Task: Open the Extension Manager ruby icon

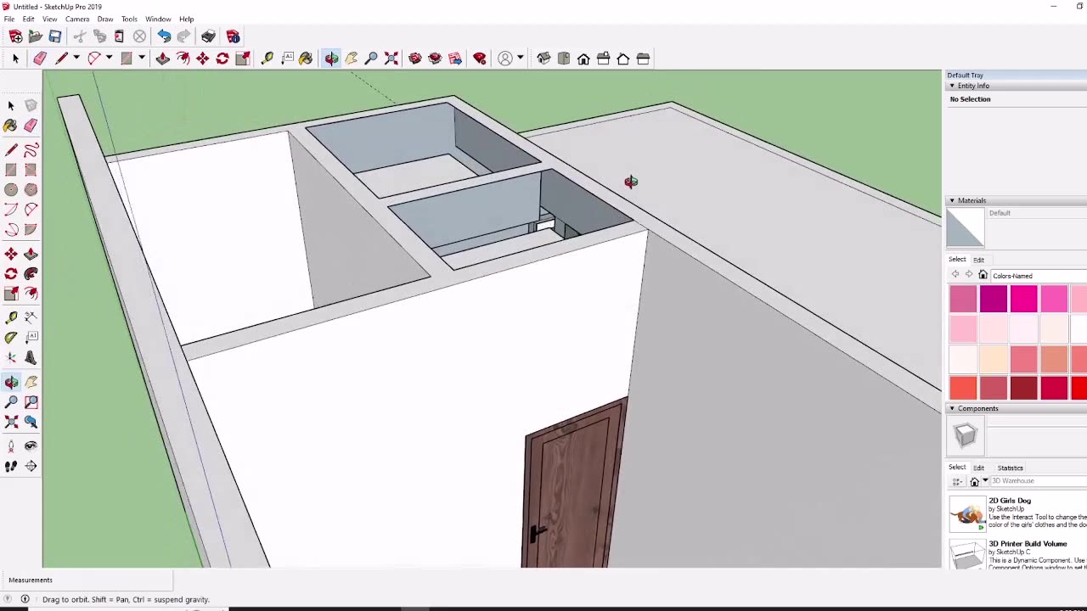Action: (480, 59)
